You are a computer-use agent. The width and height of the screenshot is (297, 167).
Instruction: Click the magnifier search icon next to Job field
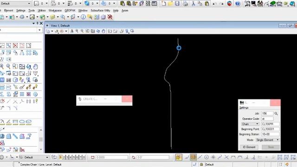point(276,113)
